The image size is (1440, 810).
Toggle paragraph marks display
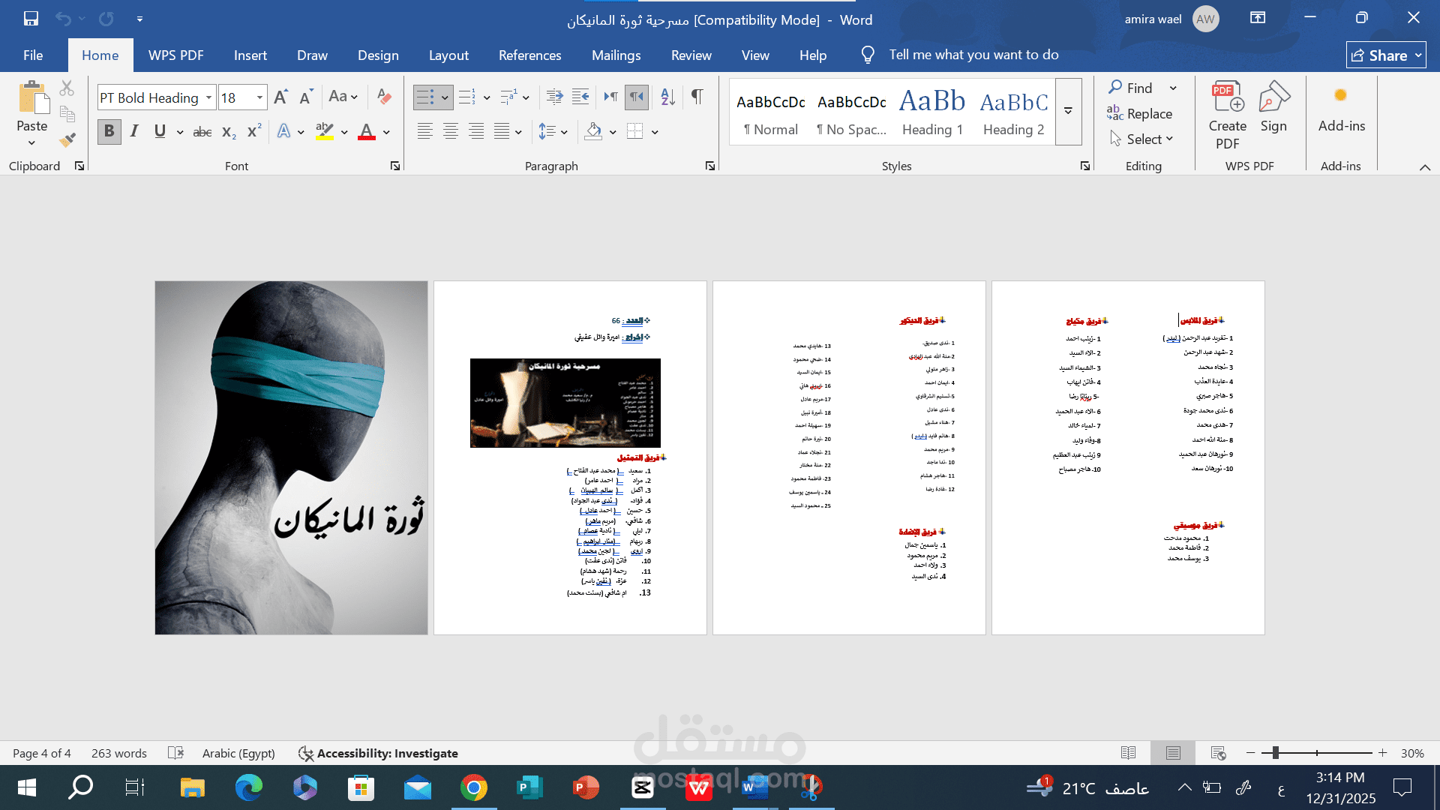click(x=697, y=97)
